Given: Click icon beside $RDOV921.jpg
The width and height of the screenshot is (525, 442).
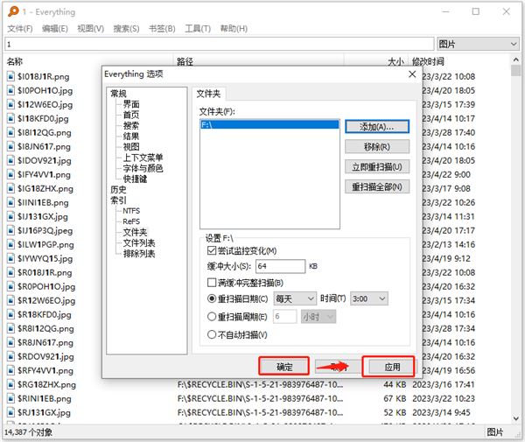Looking at the screenshot, I should click(11, 357).
